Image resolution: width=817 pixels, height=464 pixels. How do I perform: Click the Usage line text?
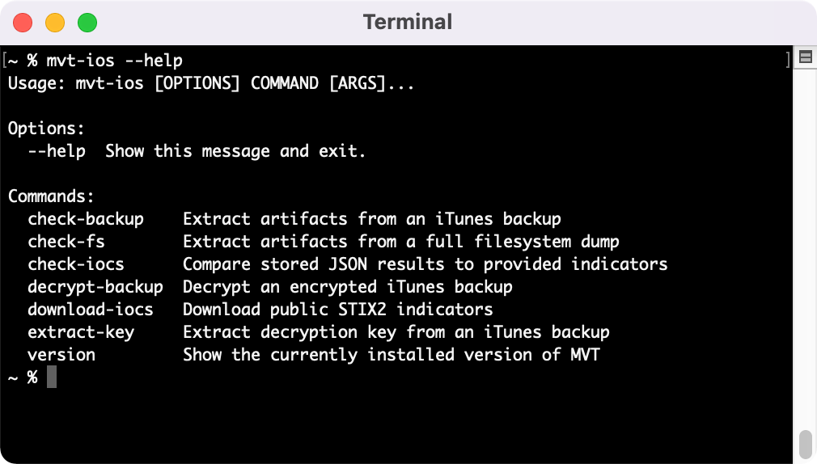211,83
